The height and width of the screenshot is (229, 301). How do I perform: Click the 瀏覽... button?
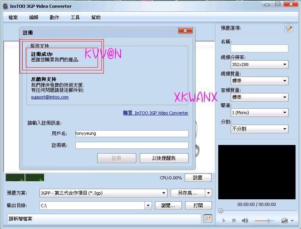[x=168, y=206]
